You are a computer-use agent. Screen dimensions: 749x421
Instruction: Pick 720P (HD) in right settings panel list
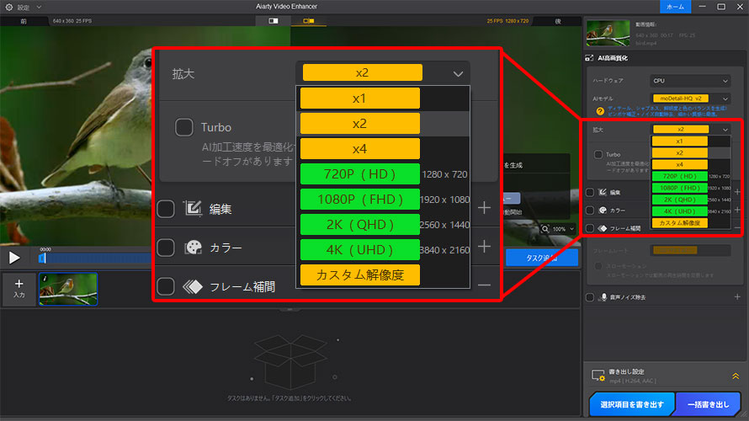(x=679, y=176)
